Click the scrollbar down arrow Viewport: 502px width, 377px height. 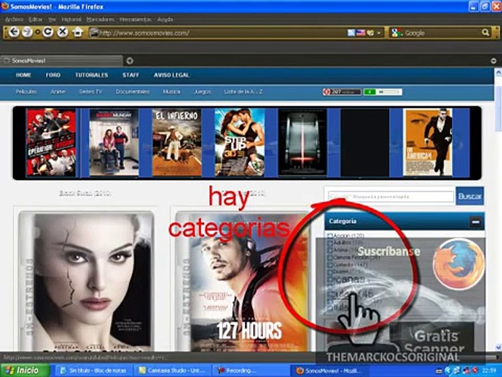(x=498, y=347)
